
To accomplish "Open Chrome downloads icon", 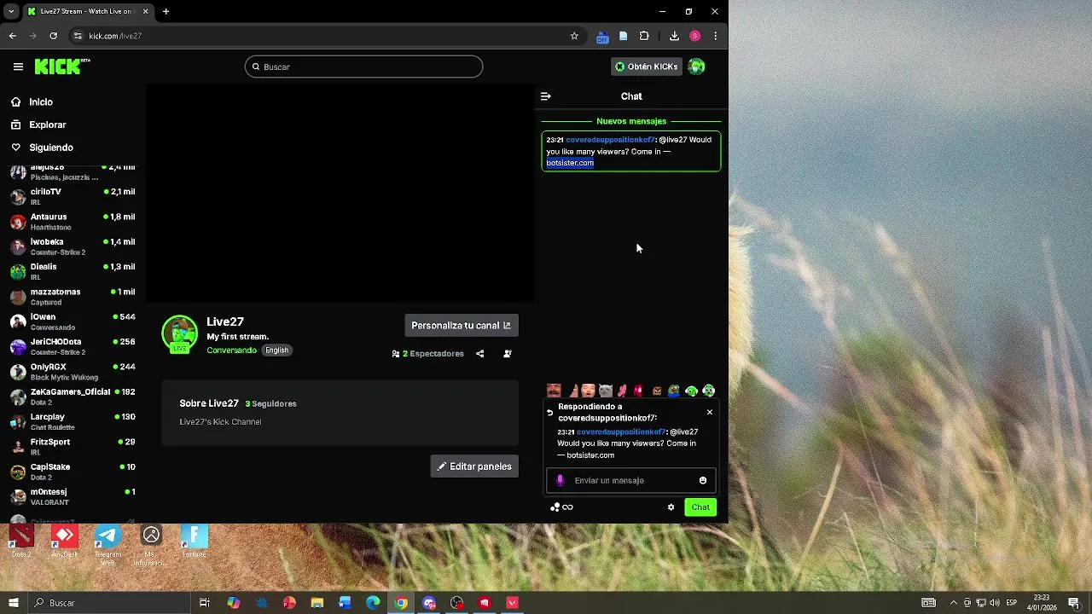I will coord(674,36).
